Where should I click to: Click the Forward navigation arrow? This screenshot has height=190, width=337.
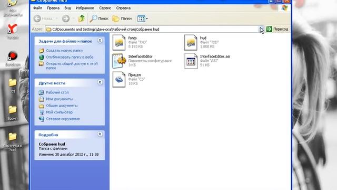pos(66,18)
